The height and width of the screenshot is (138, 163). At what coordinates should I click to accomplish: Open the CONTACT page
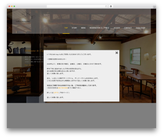(x=128, y=28)
